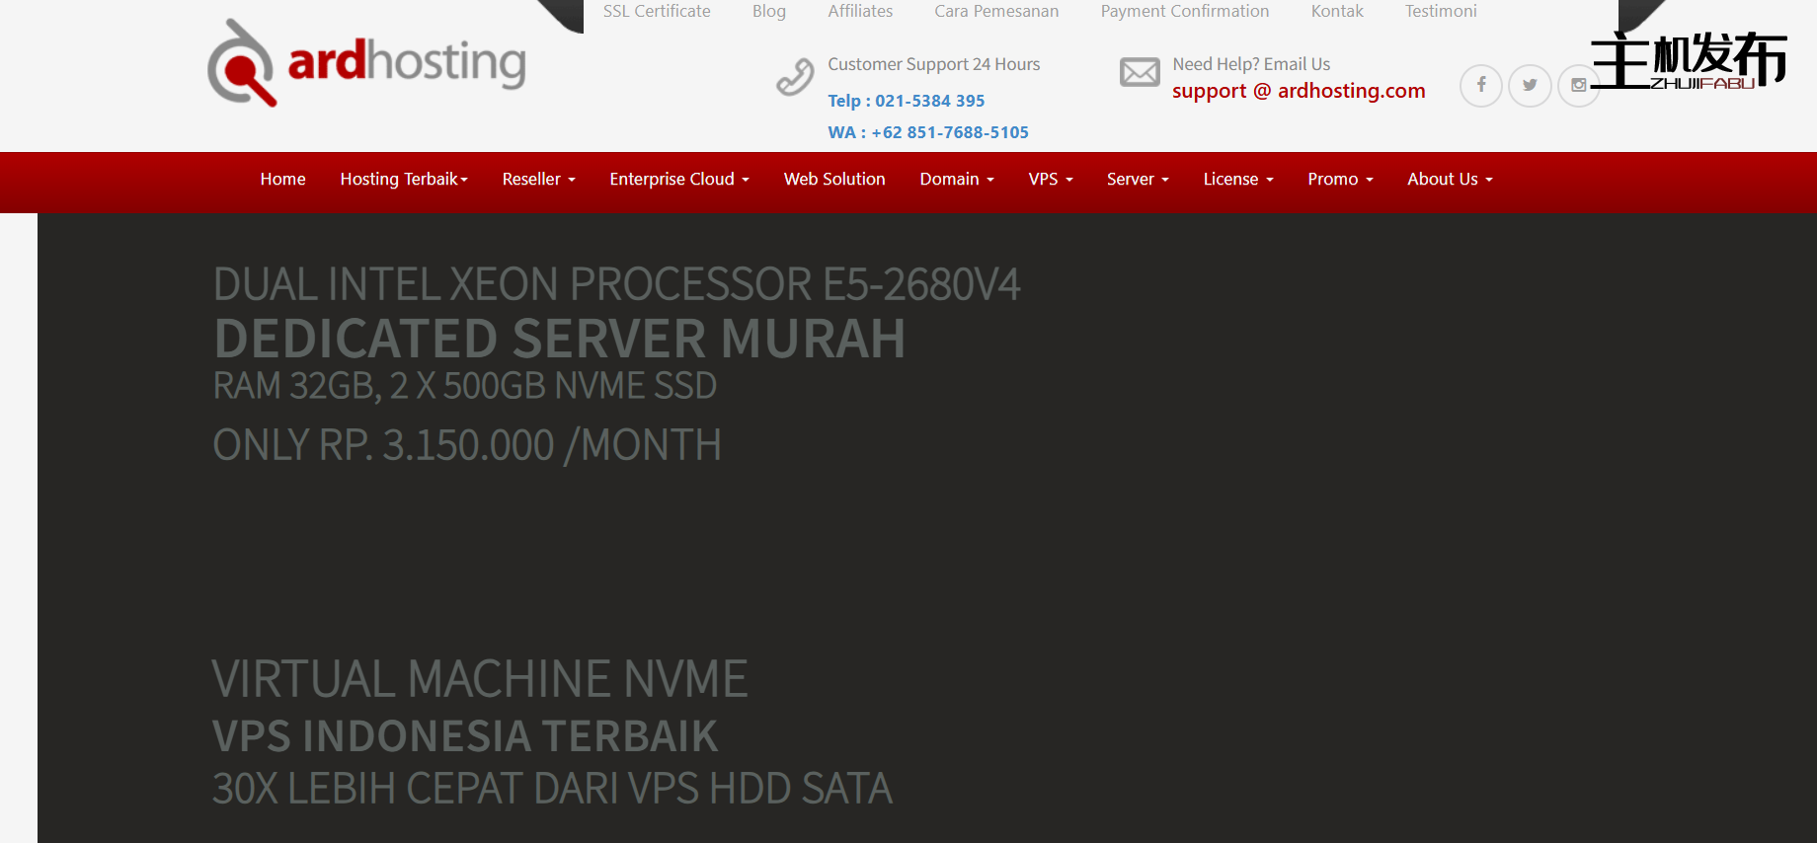This screenshot has width=1817, height=843.
Task: Click the ardhosting logo
Action: (x=366, y=63)
